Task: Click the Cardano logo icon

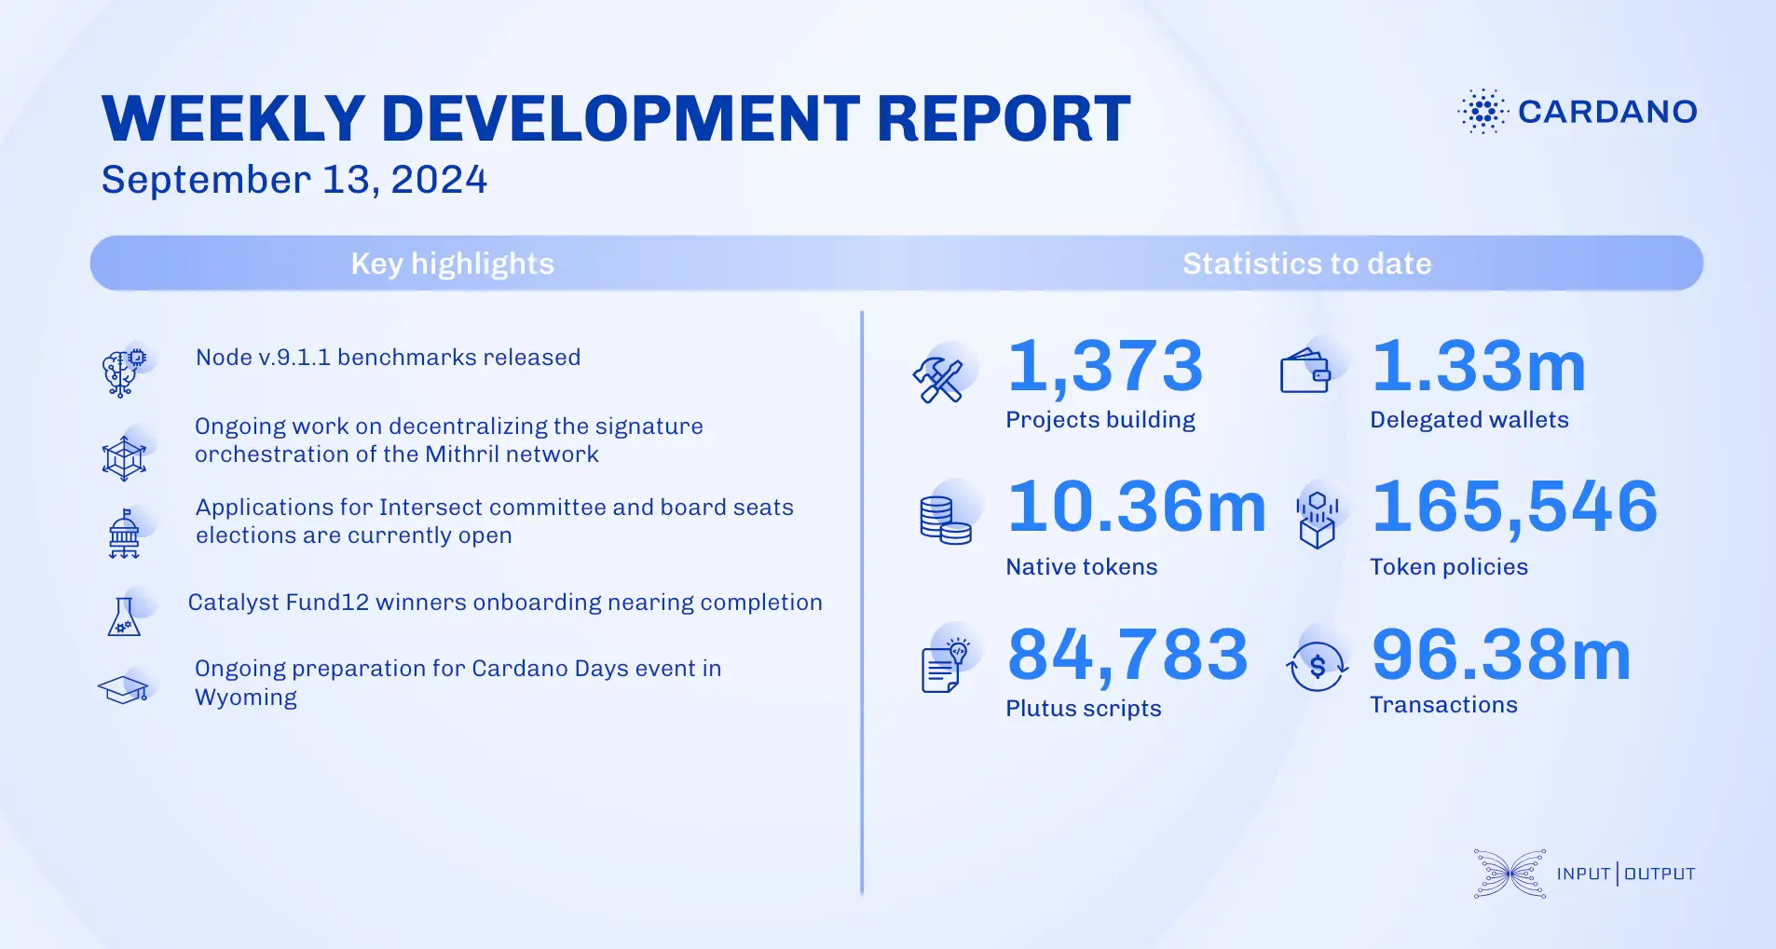Action: coord(1482,113)
